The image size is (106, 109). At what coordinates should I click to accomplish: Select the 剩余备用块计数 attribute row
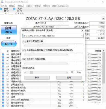click(x=52, y=87)
